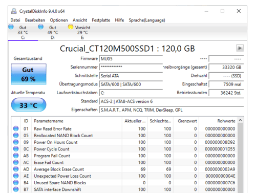
Task: Click status orb for Erase Fail Count
Action: [16, 162]
